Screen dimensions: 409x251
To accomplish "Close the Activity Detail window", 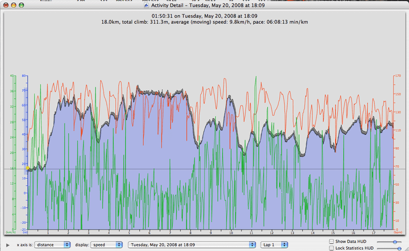I will (x=6, y=5).
